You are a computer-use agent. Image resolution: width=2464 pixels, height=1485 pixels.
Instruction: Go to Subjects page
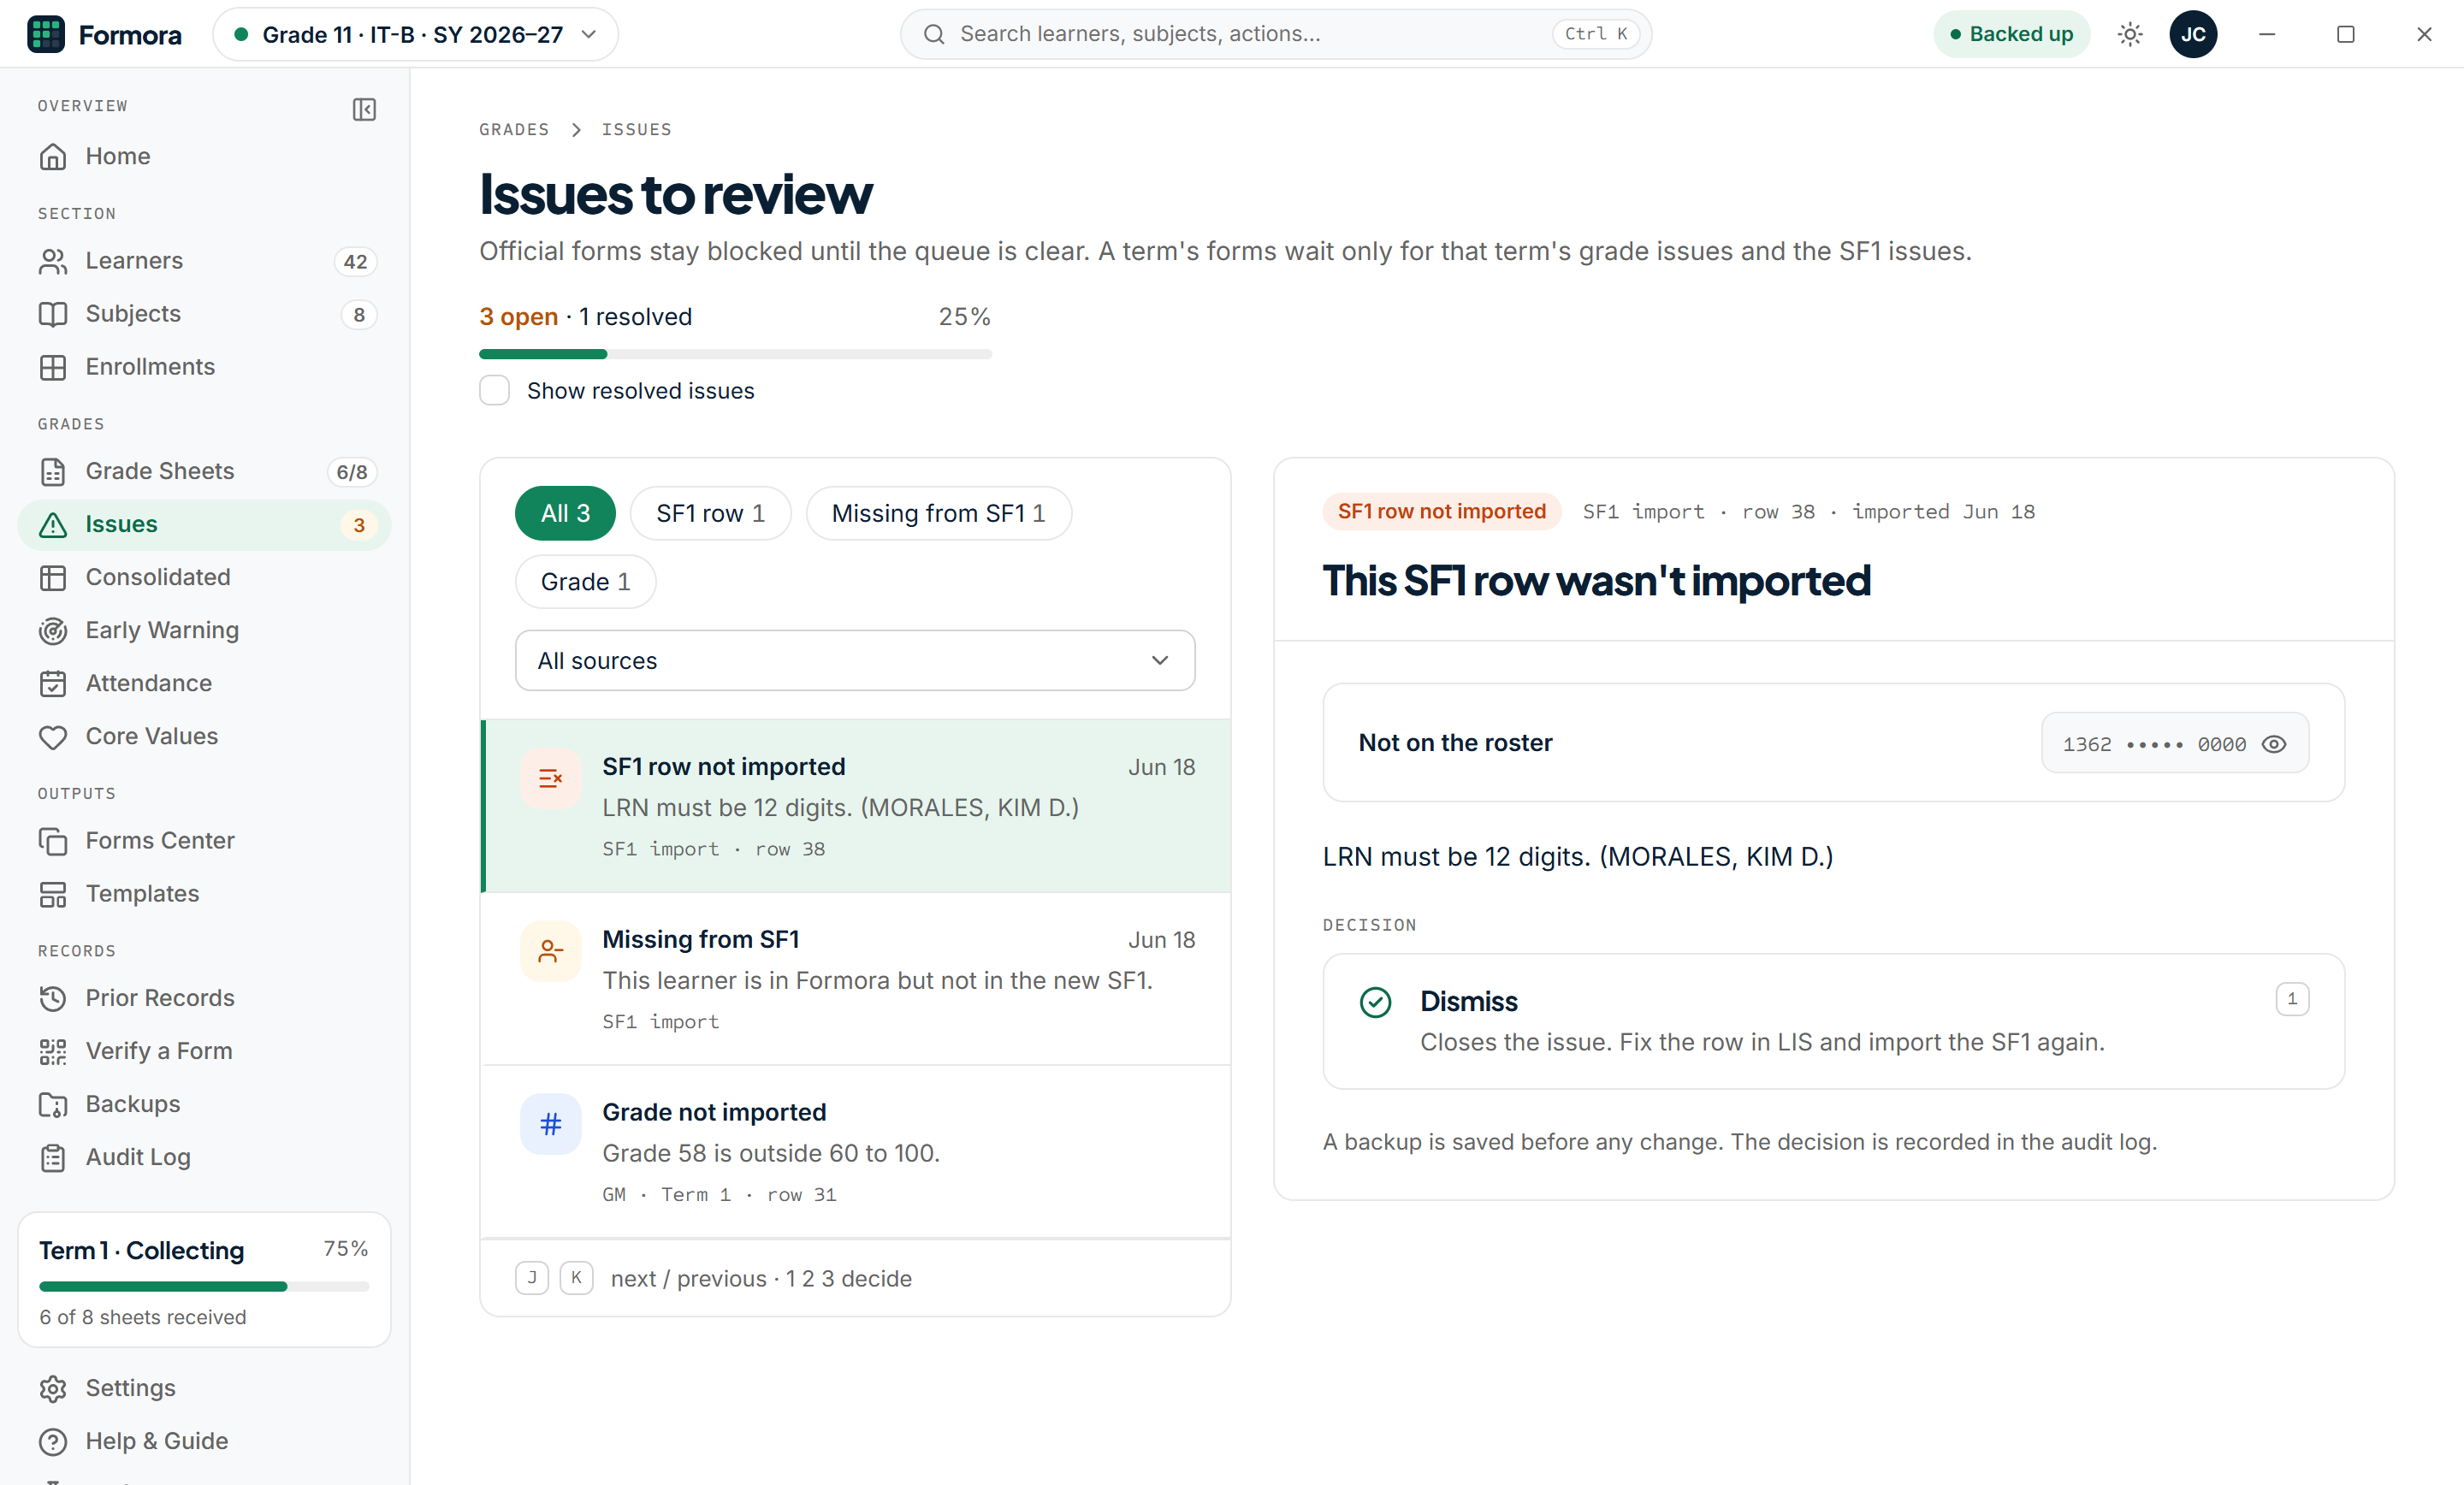click(x=204, y=314)
